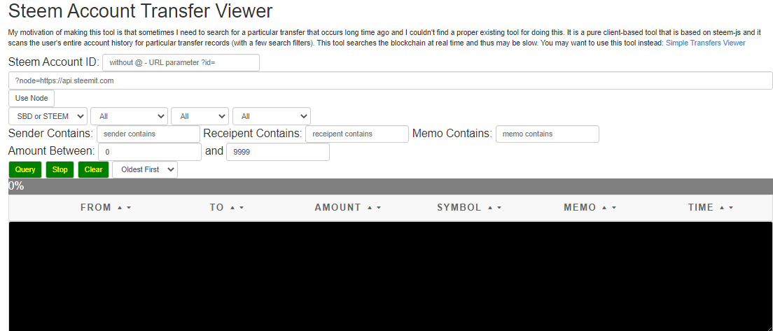The height and width of the screenshot is (331, 773).
Task: Click the Memo Contains field
Action: pyautogui.click(x=548, y=134)
